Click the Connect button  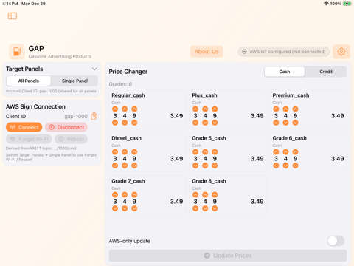[x=24, y=127]
